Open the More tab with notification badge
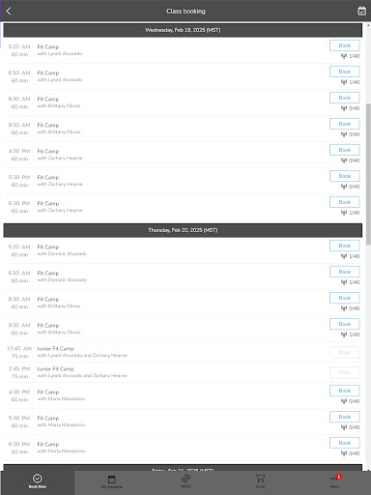 click(x=334, y=481)
